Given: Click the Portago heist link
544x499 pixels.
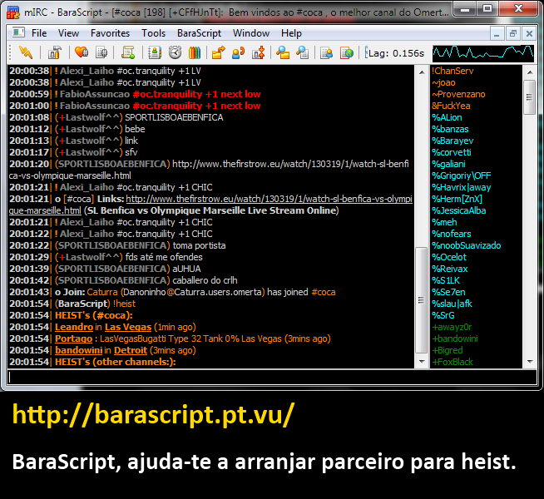Looking at the screenshot, I should pyautogui.click(x=73, y=338).
